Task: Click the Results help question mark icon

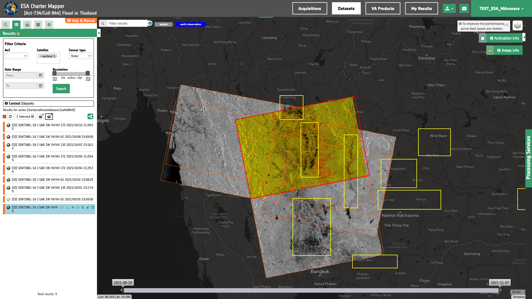Action: coord(18,34)
